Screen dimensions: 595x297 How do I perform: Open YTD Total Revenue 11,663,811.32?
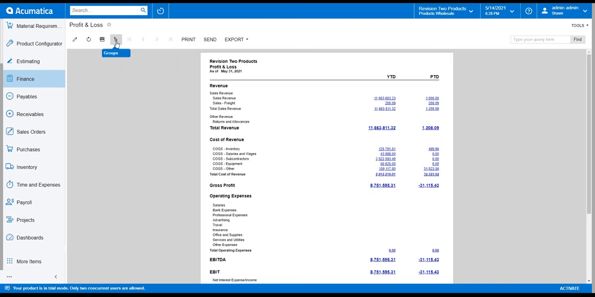click(382, 128)
